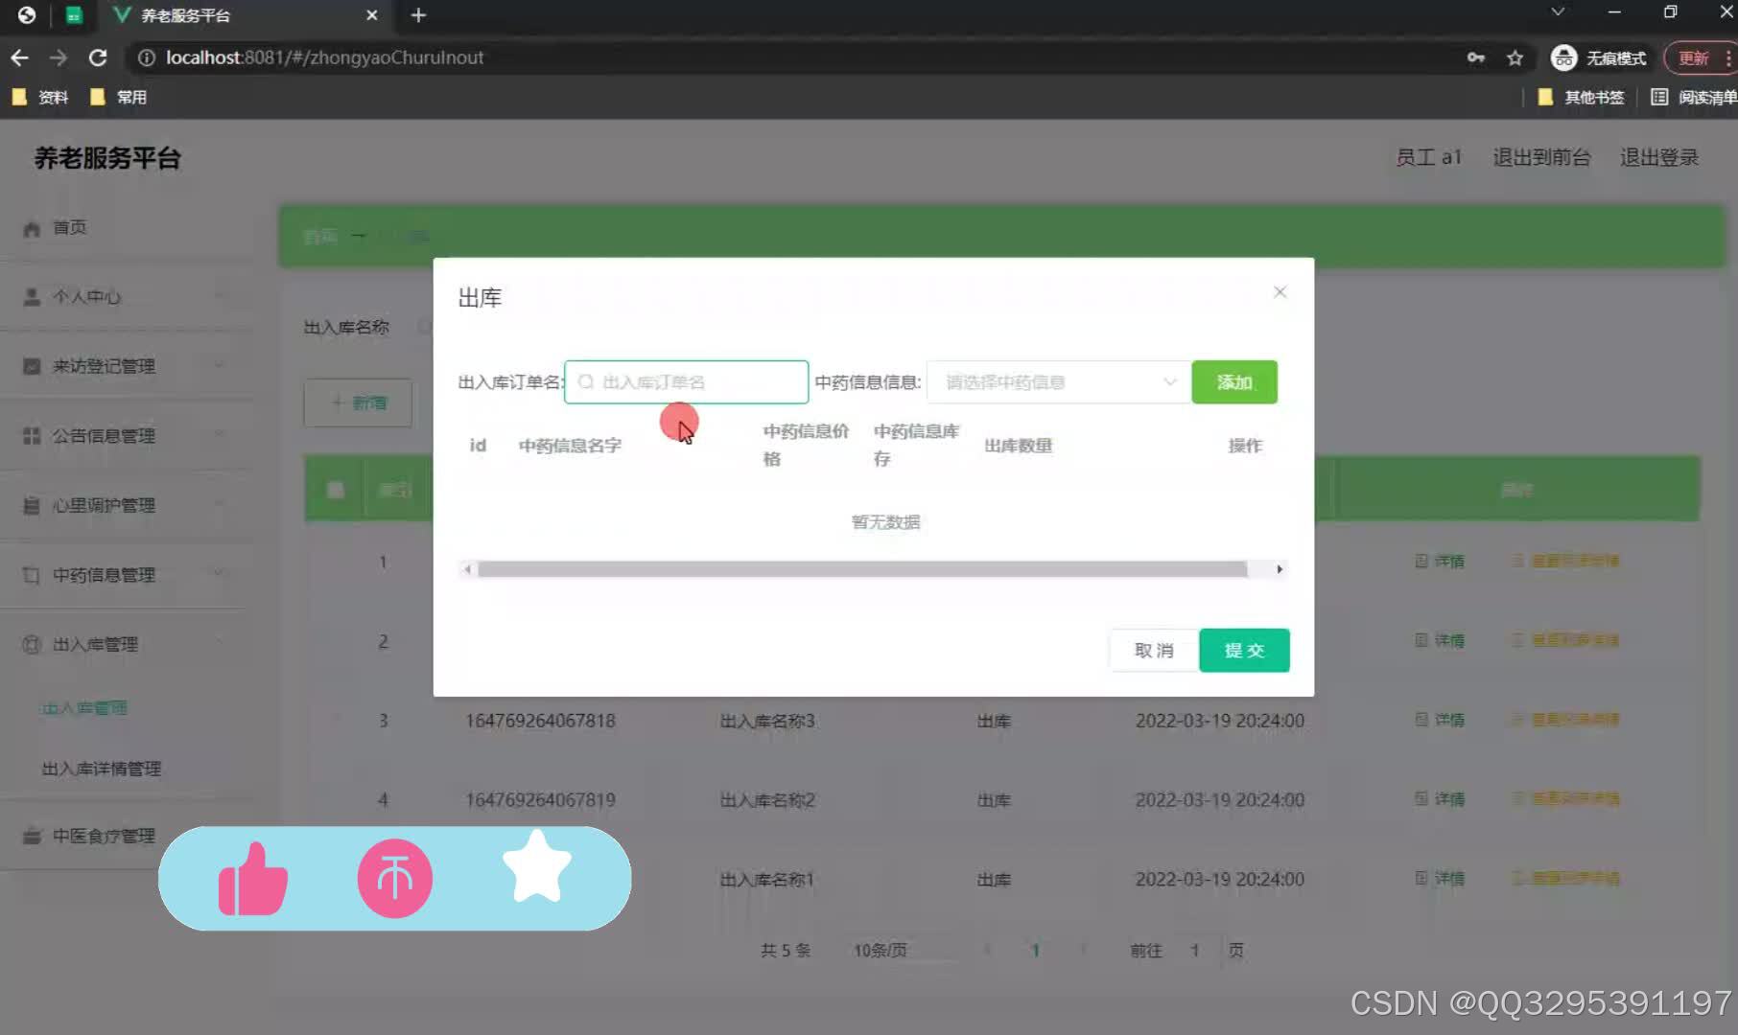Viewport: 1738px width, 1035px height.
Task: Click the 来访登记管理 sidebar icon
Action: coord(32,366)
